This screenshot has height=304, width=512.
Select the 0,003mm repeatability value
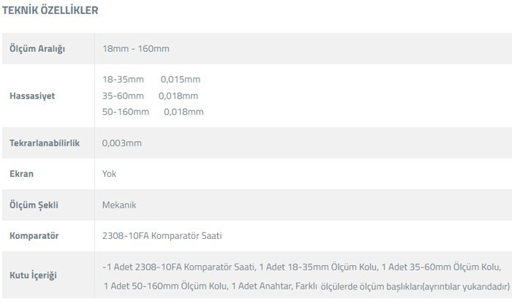[x=122, y=142]
